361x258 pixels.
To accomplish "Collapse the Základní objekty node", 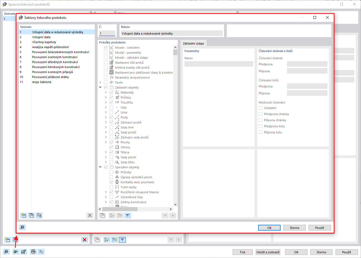I will click(x=100, y=87).
